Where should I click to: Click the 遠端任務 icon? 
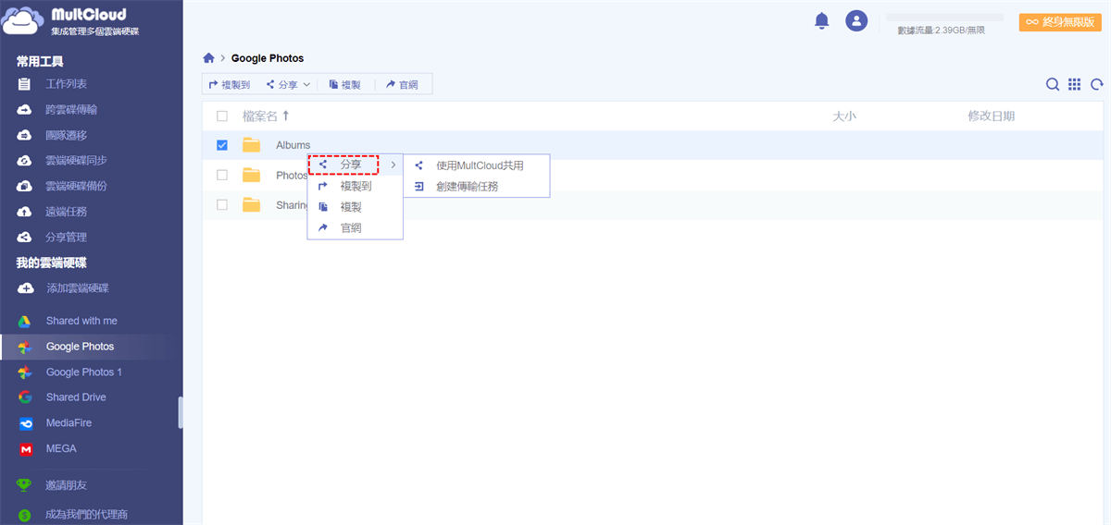(25, 212)
